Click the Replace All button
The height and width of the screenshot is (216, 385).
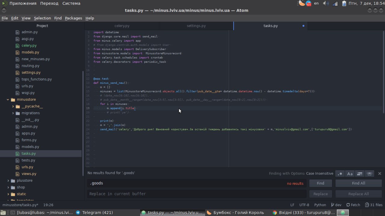(x=359, y=194)
